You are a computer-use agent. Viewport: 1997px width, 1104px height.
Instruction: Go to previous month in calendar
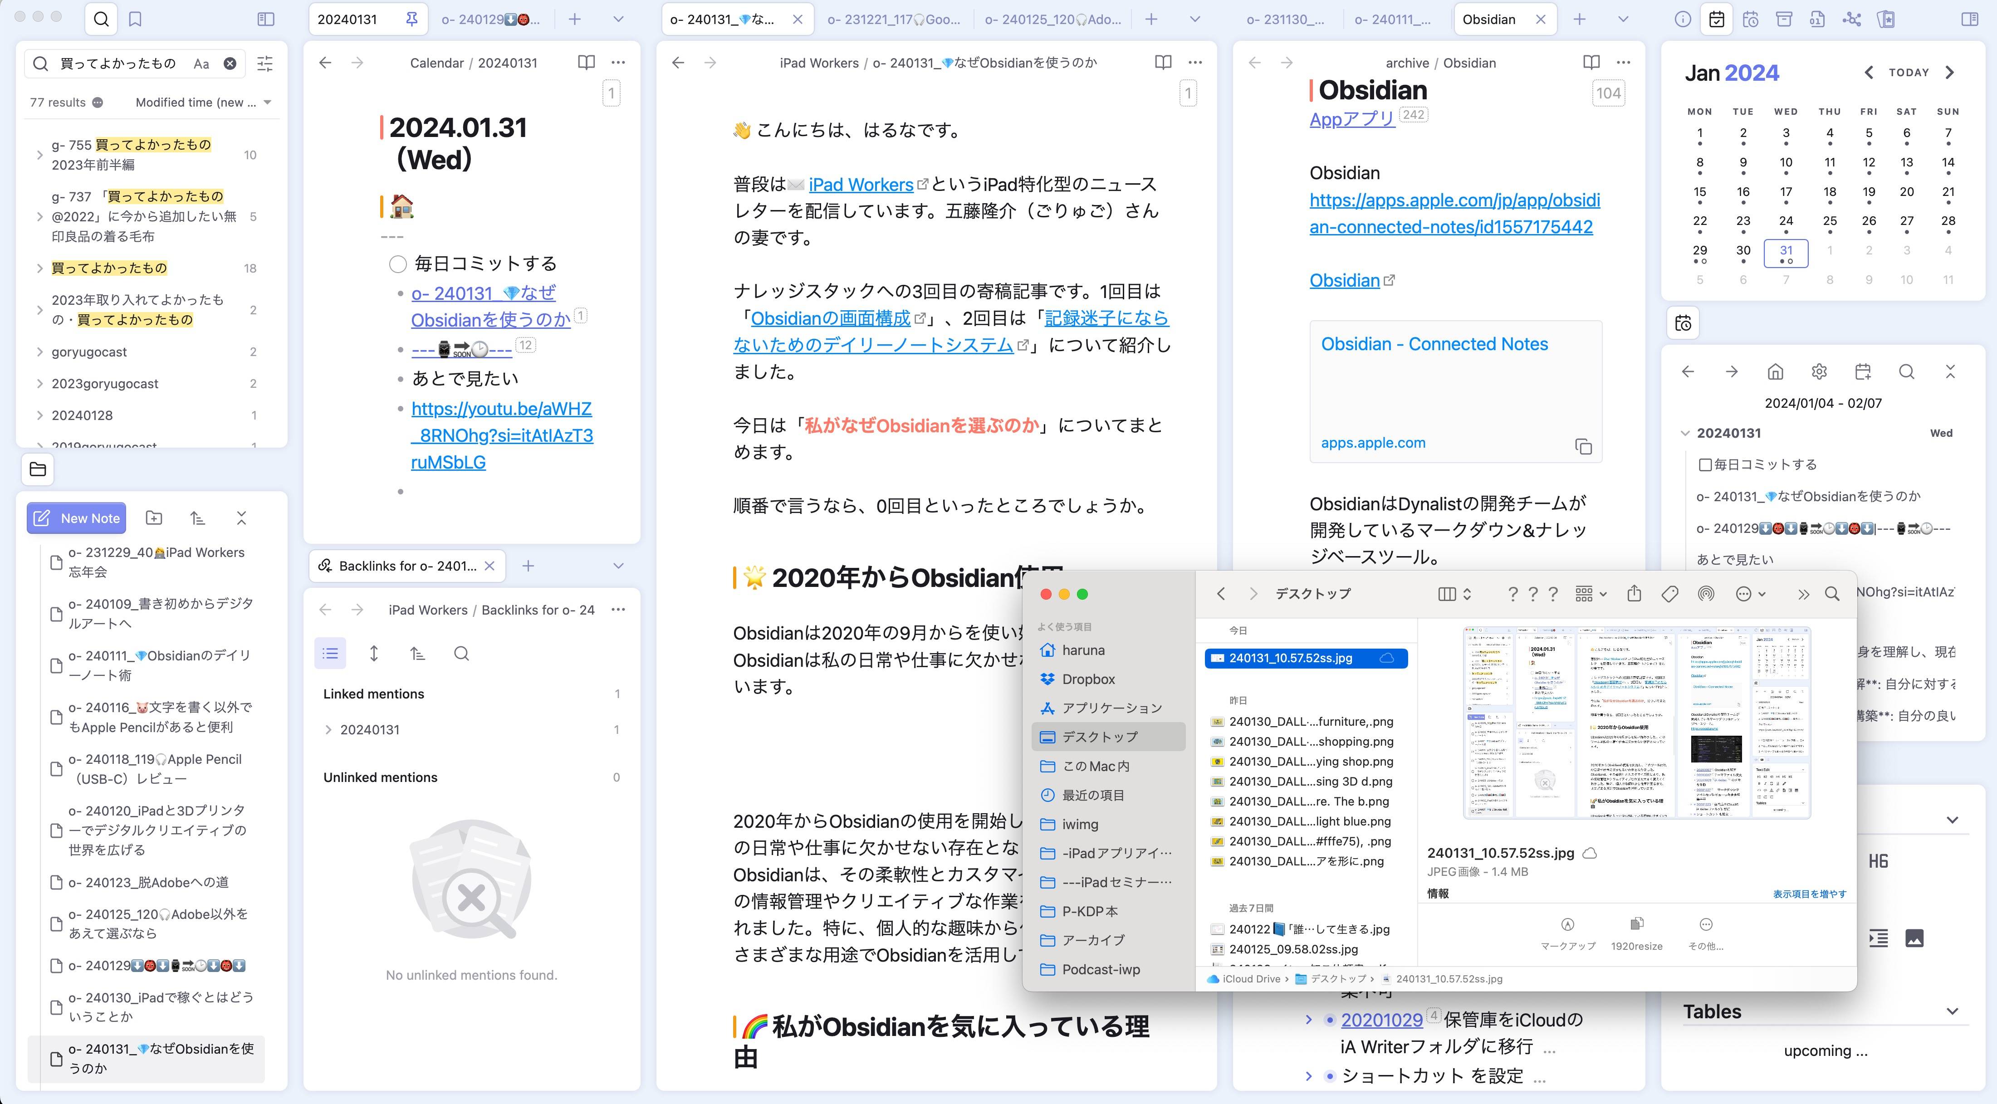pyautogui.click(x=1868, y=73)
